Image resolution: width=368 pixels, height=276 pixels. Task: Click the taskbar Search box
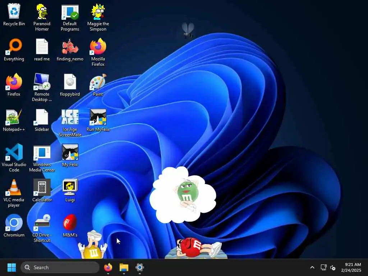tap(60, 267)
